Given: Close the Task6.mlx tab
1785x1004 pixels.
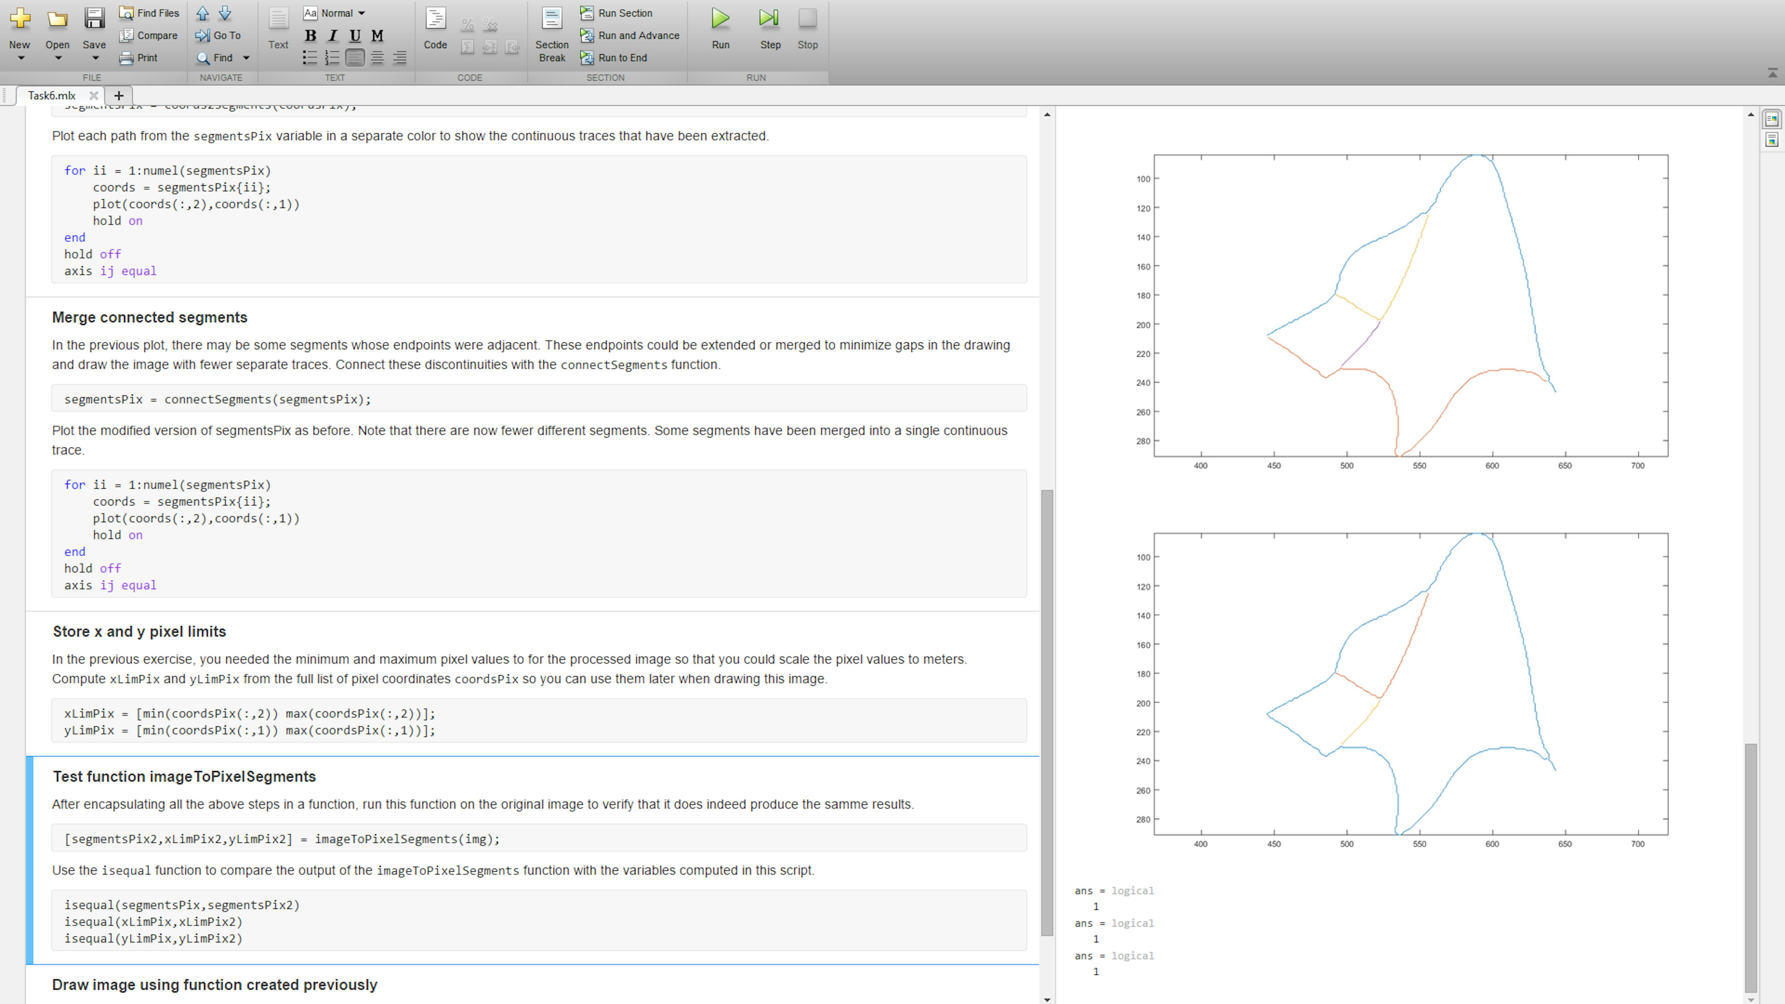Looking at the screenshot, I should tap(93, 95).
